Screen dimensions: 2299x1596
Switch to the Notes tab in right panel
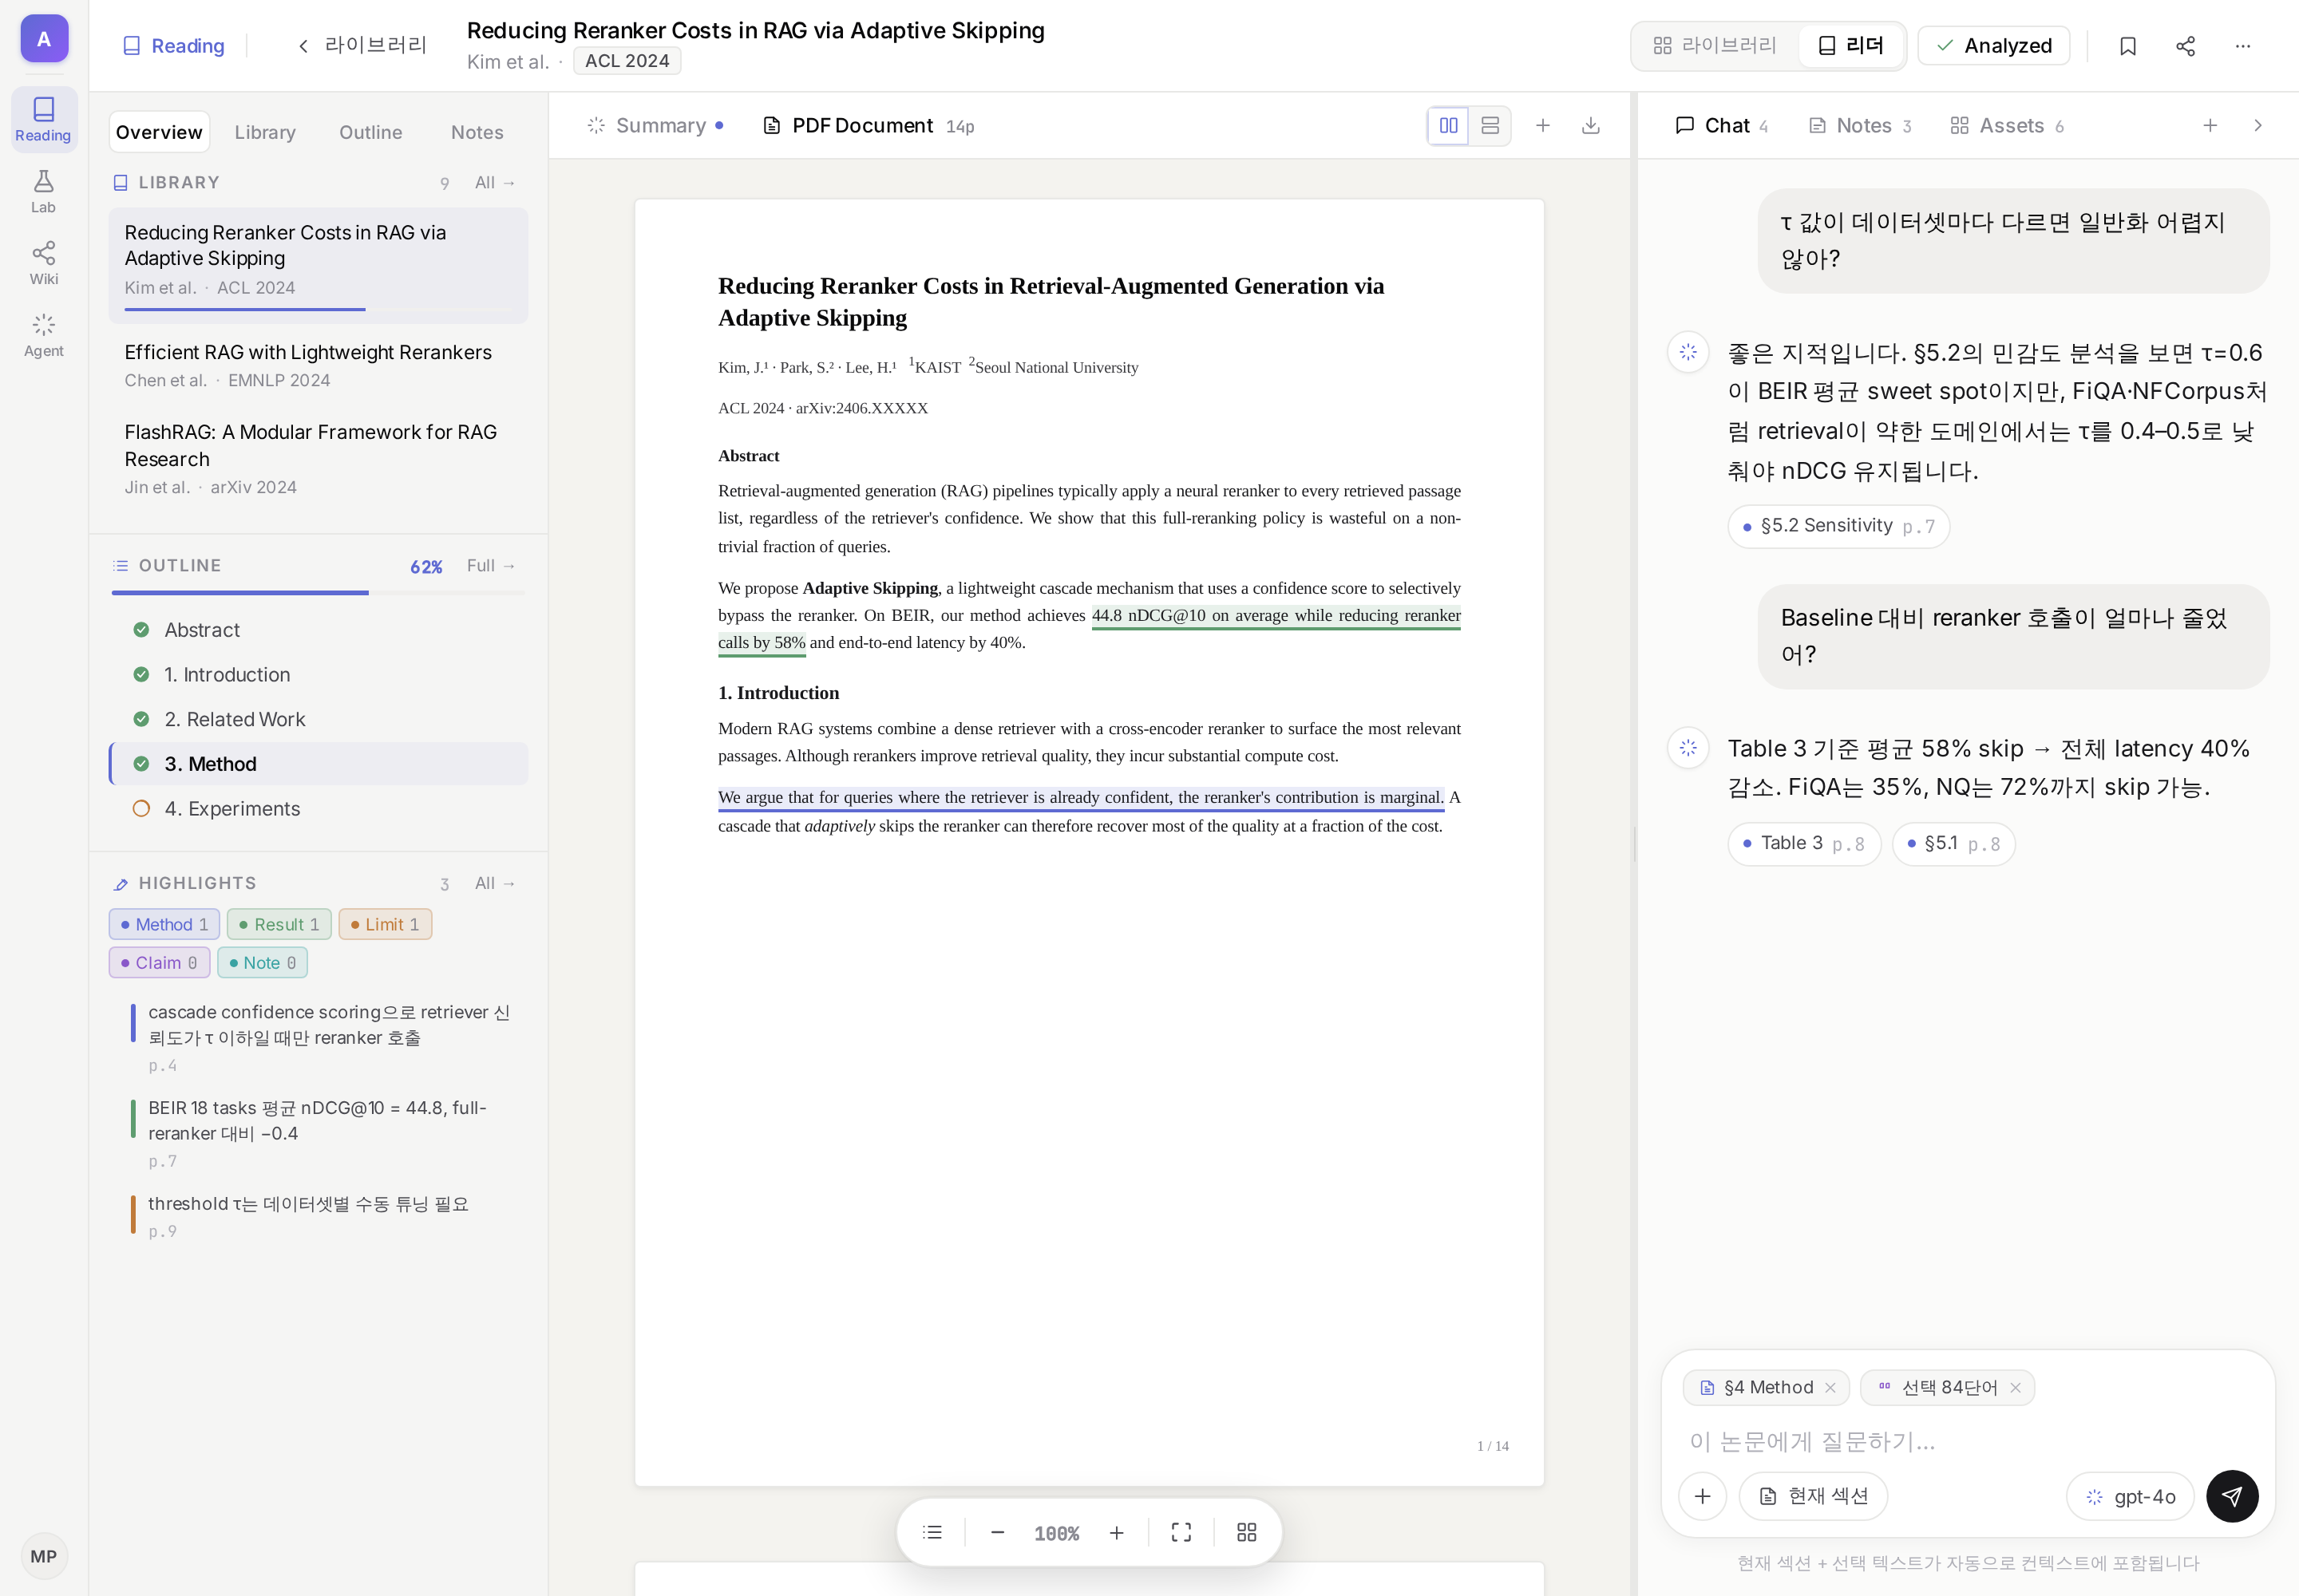click(x=1861, y=126)
